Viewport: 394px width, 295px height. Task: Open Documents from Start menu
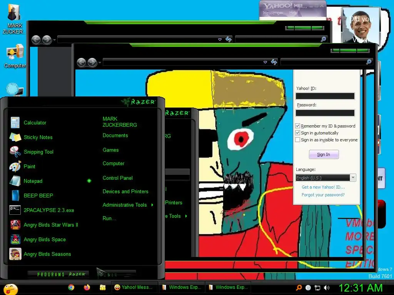(115, 136)
